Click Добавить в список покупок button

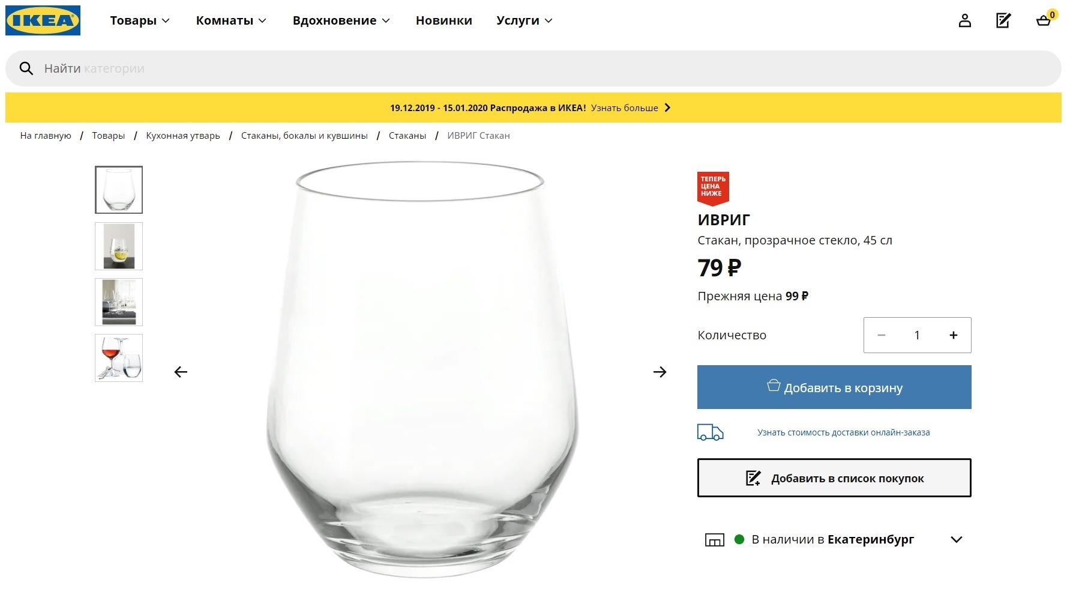coord(834,478)
